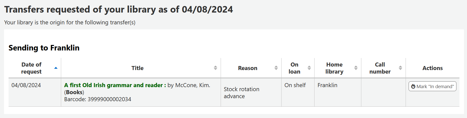Viewport: 467px width, 118px height.
Task: Click the "Stock rotation advance" reason cell
Action: pyautogui.click(x=241, y=93)
